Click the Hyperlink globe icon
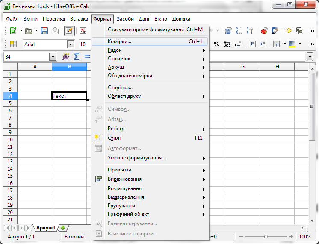The height and width of the screenshot is (244, 319). (x=229, y=31)
